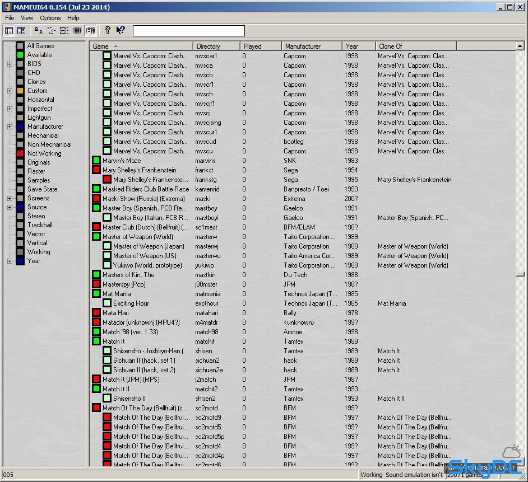Switch to list view mode

[64, 31]
